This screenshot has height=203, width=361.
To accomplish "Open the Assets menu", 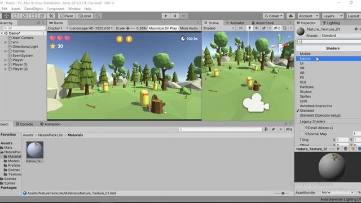I will [x=16, y=9].
